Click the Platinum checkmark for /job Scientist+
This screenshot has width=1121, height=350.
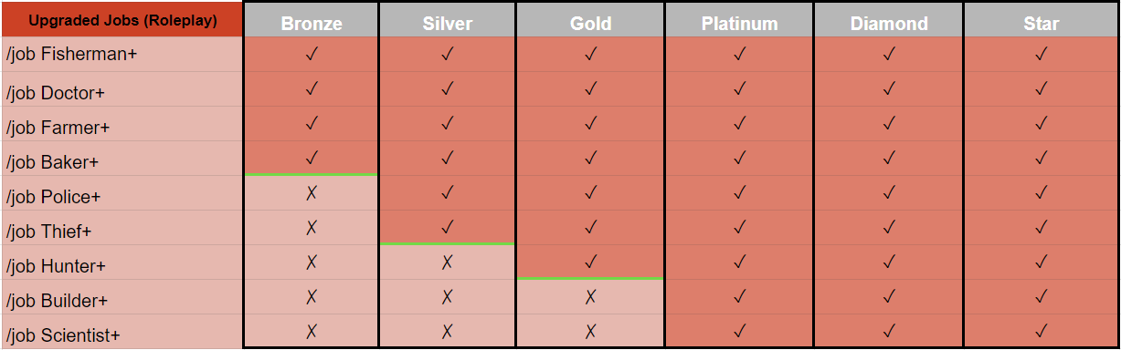[x=740, y=332]
